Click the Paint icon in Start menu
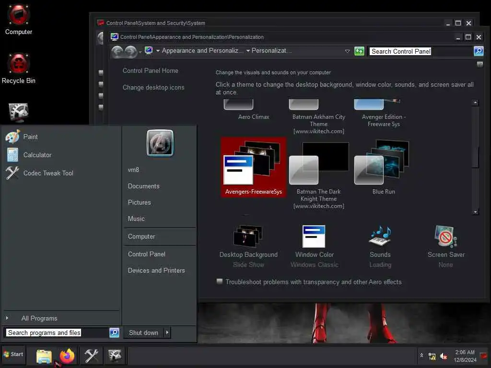This screenshot has width=491, height=368. point(12,137)
